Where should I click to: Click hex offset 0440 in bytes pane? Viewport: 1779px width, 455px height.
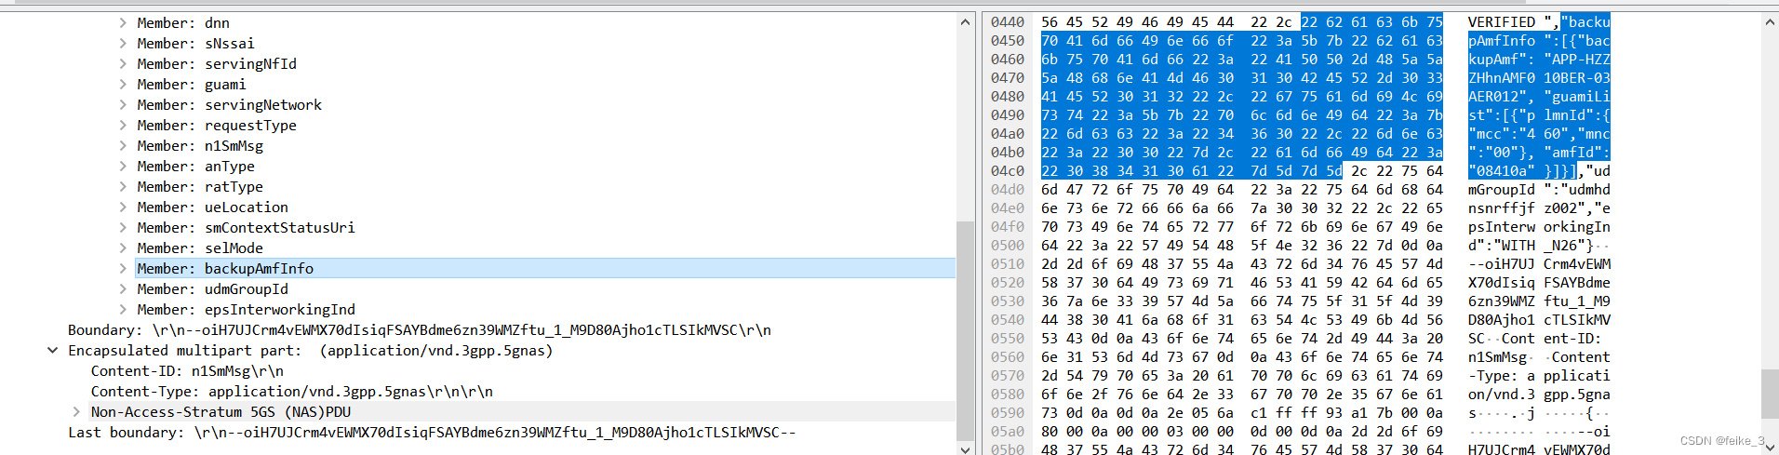(x=1008, y=21)
